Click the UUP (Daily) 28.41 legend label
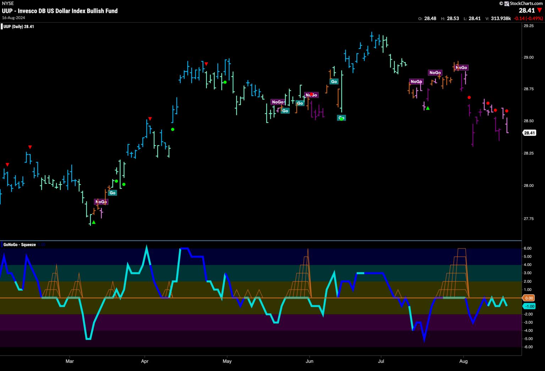The width and height of the screenshot is (545, 371). coord(18,27)
